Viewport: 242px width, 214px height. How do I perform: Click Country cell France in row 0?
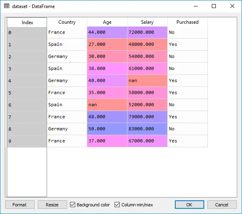click(67, 32)
